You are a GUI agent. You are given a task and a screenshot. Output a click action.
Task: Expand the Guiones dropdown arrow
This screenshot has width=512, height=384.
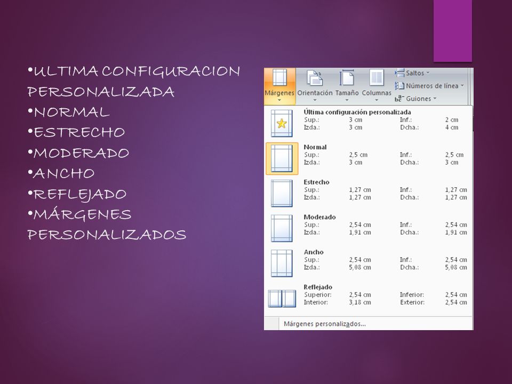[435, 98]
